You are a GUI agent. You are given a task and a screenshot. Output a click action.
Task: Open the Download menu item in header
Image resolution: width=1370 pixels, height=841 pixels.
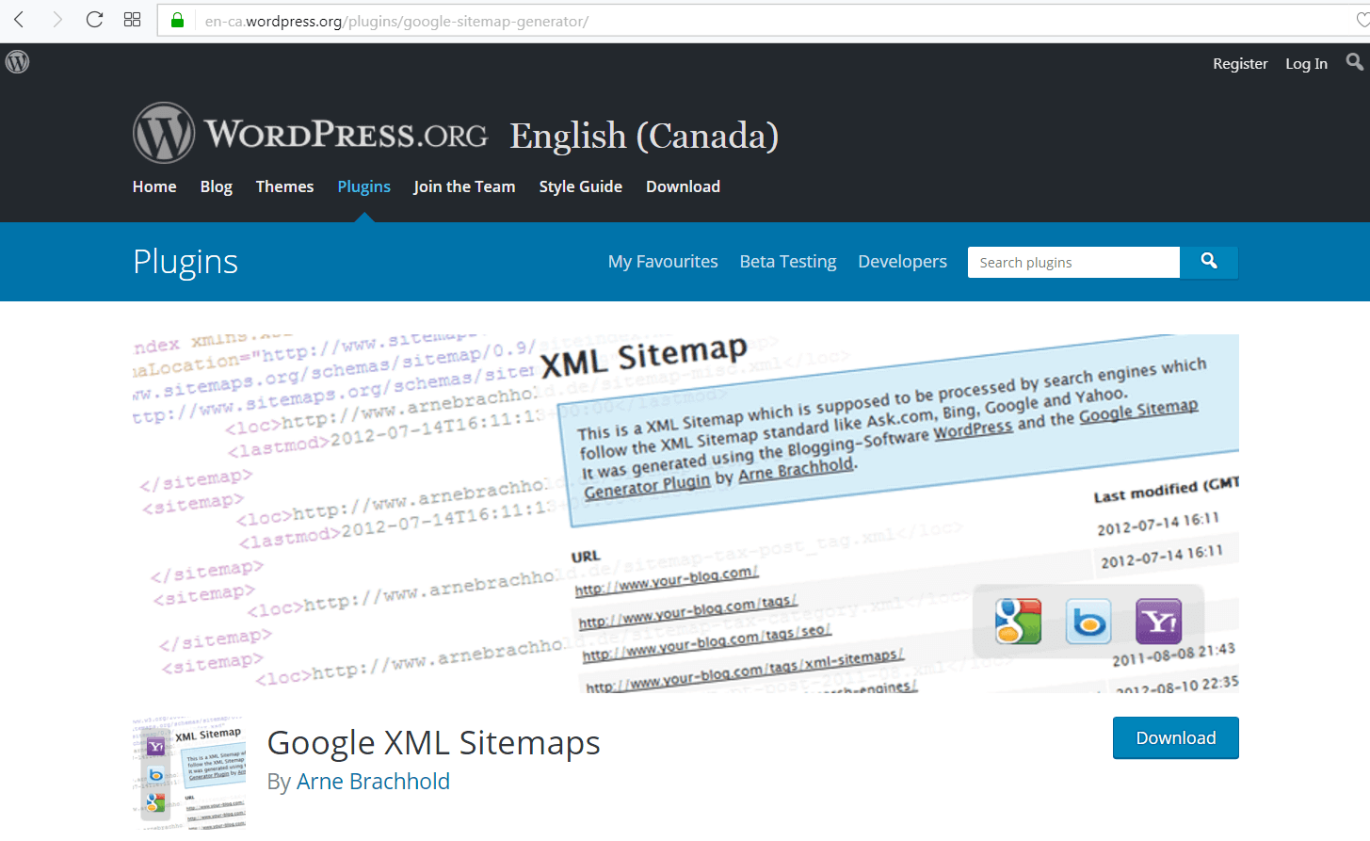coord(683,186)
